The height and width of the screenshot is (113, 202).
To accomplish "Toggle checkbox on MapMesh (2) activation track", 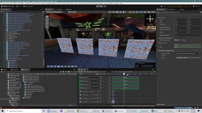I will [80, 84].
